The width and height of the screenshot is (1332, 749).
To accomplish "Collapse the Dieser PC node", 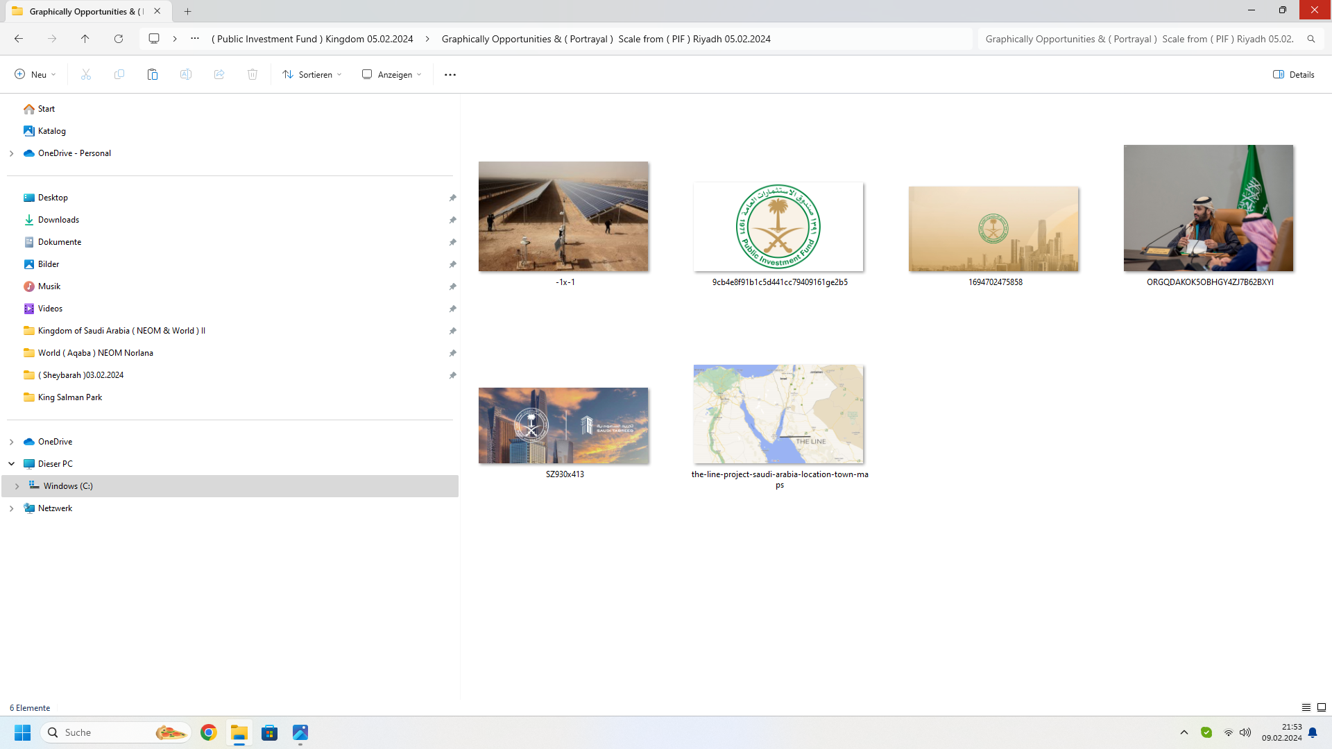I will 12,464.
